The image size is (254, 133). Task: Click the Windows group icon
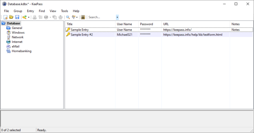8,32
